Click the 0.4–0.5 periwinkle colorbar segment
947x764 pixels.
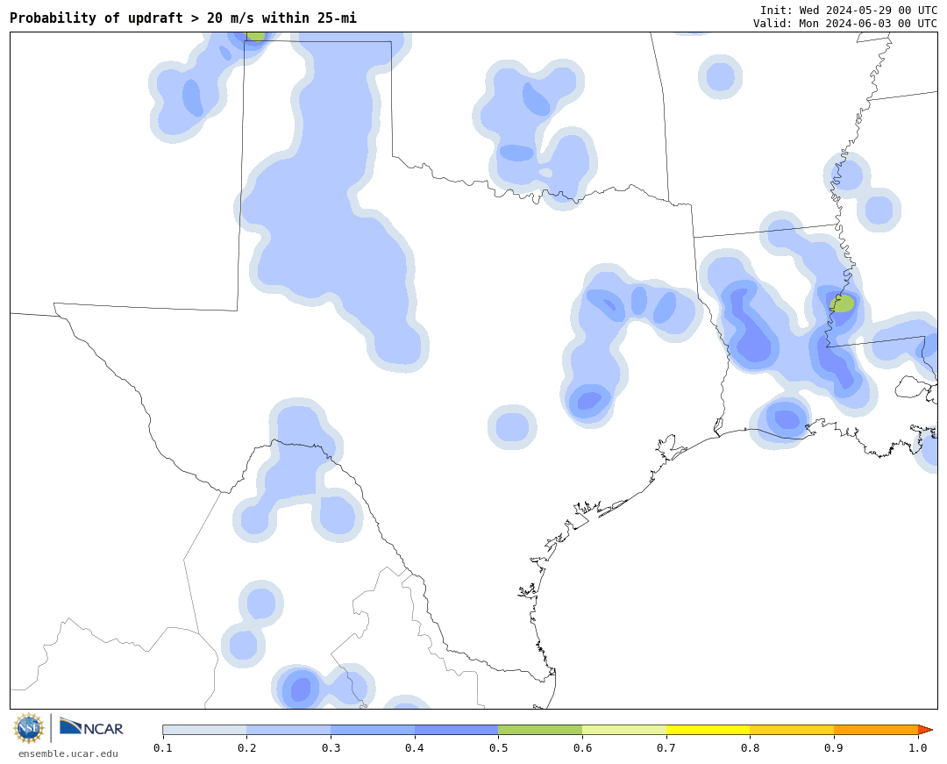coord(457,730)
